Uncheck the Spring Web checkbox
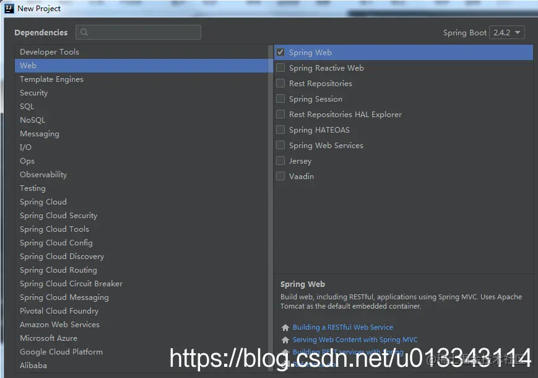Screen dimensions: 538x378 click(280, 52)
